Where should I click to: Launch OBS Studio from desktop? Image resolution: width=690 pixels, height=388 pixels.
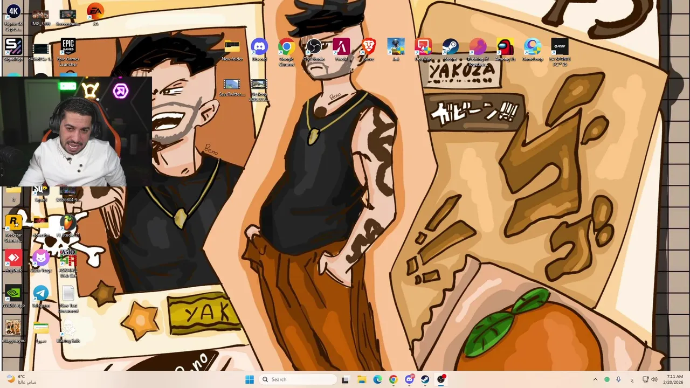(x=314, y=50)
